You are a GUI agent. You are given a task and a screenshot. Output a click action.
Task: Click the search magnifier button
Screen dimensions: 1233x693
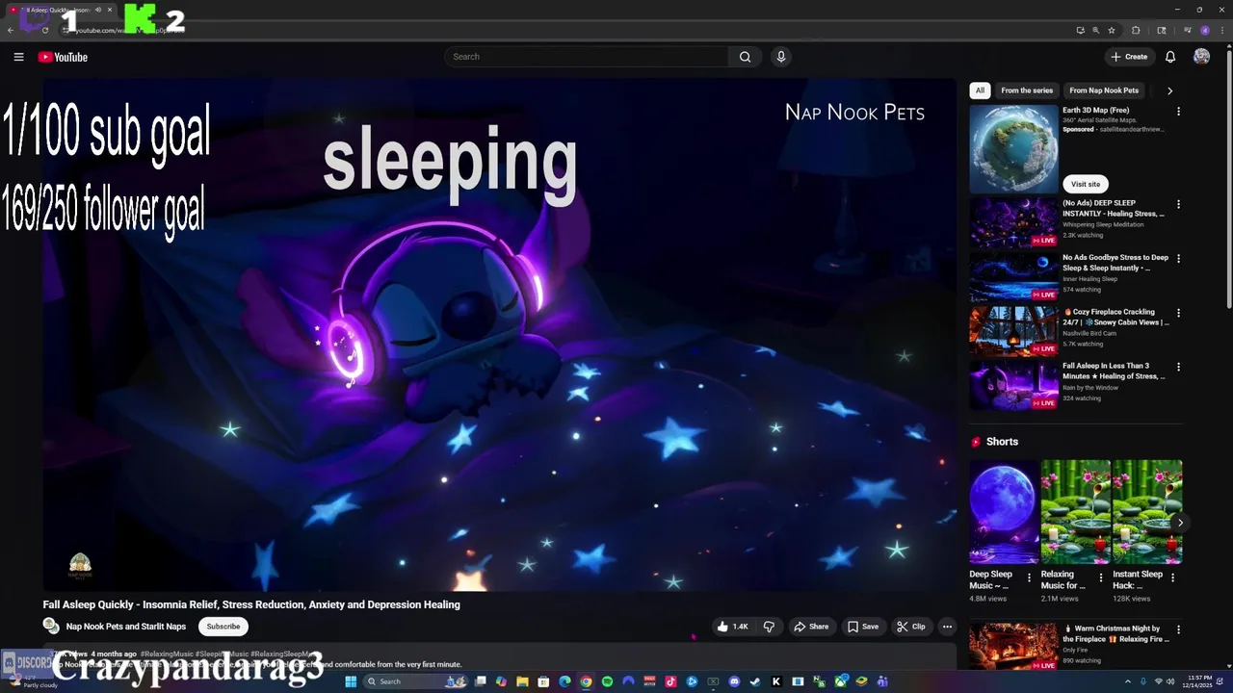(x=745, y=57)
